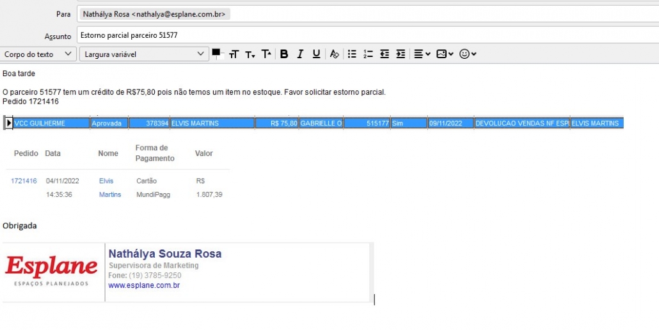Viewport: 659px width, 330px height.
Task: Decrease text indent (outdent)
Action: 385,54
